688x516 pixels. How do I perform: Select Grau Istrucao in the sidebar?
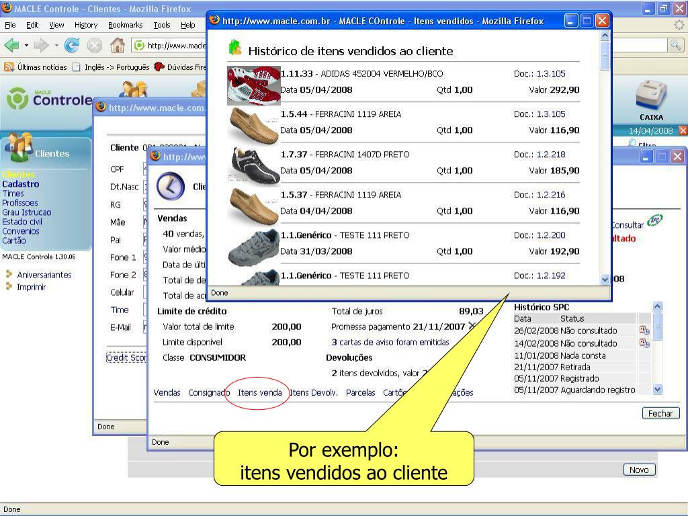click(27, 212)
